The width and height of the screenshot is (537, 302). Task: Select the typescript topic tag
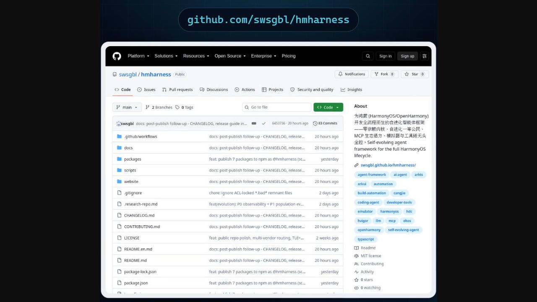tap(366, 240)
